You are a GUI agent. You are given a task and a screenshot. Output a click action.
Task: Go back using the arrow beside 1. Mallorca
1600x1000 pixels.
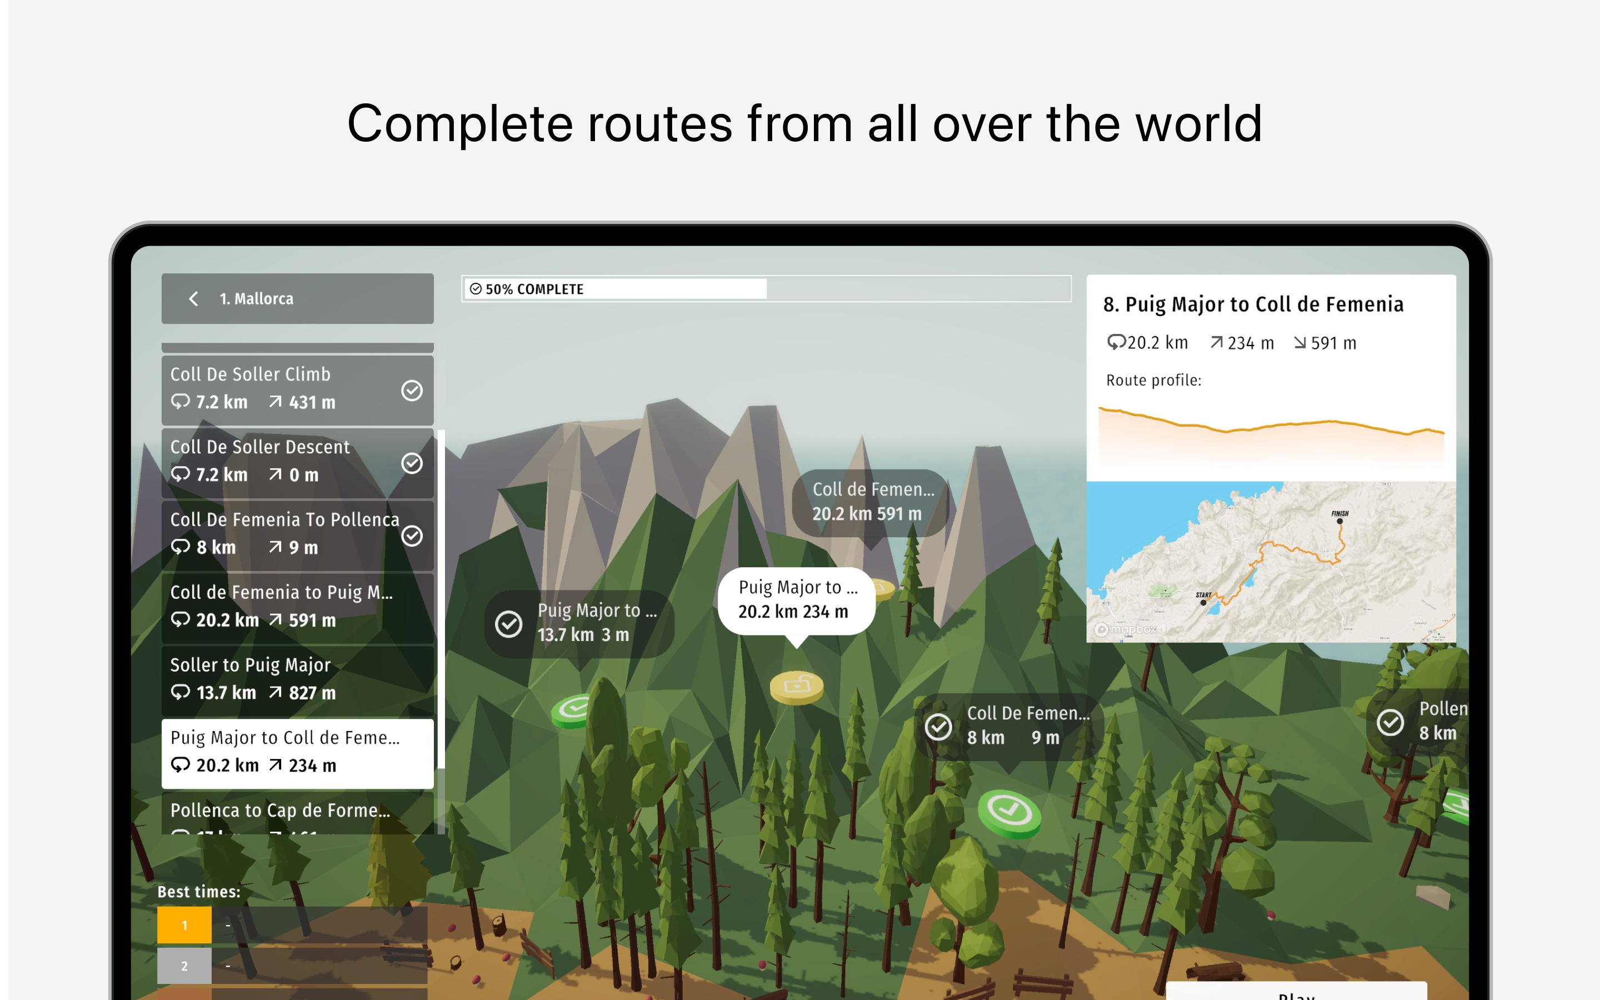(x=193, y=299)
